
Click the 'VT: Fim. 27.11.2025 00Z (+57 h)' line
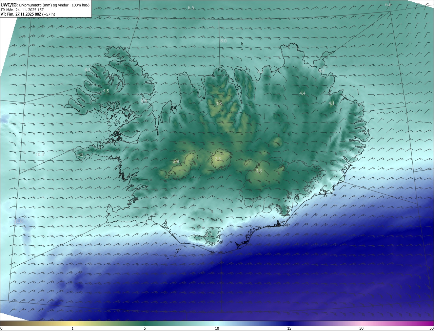pos(28,14)
